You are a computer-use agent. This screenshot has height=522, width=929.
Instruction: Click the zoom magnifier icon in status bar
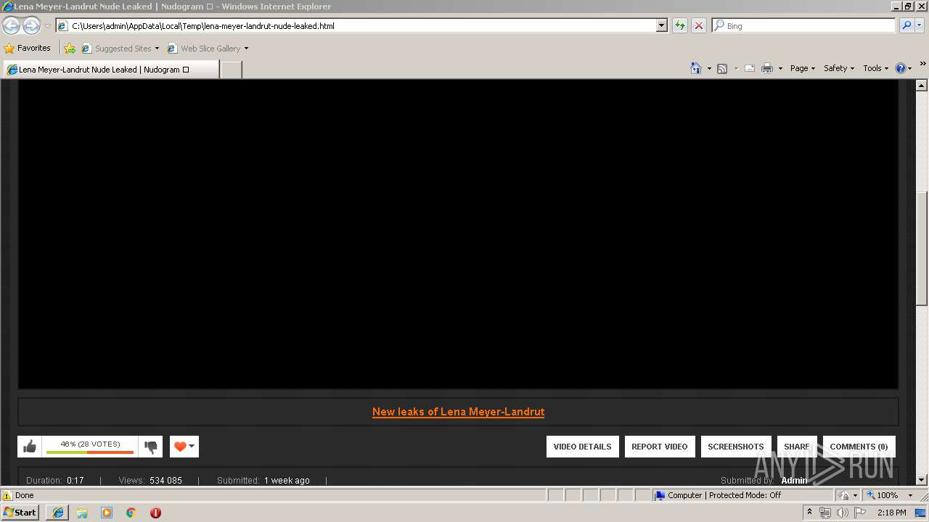point(871,495)
